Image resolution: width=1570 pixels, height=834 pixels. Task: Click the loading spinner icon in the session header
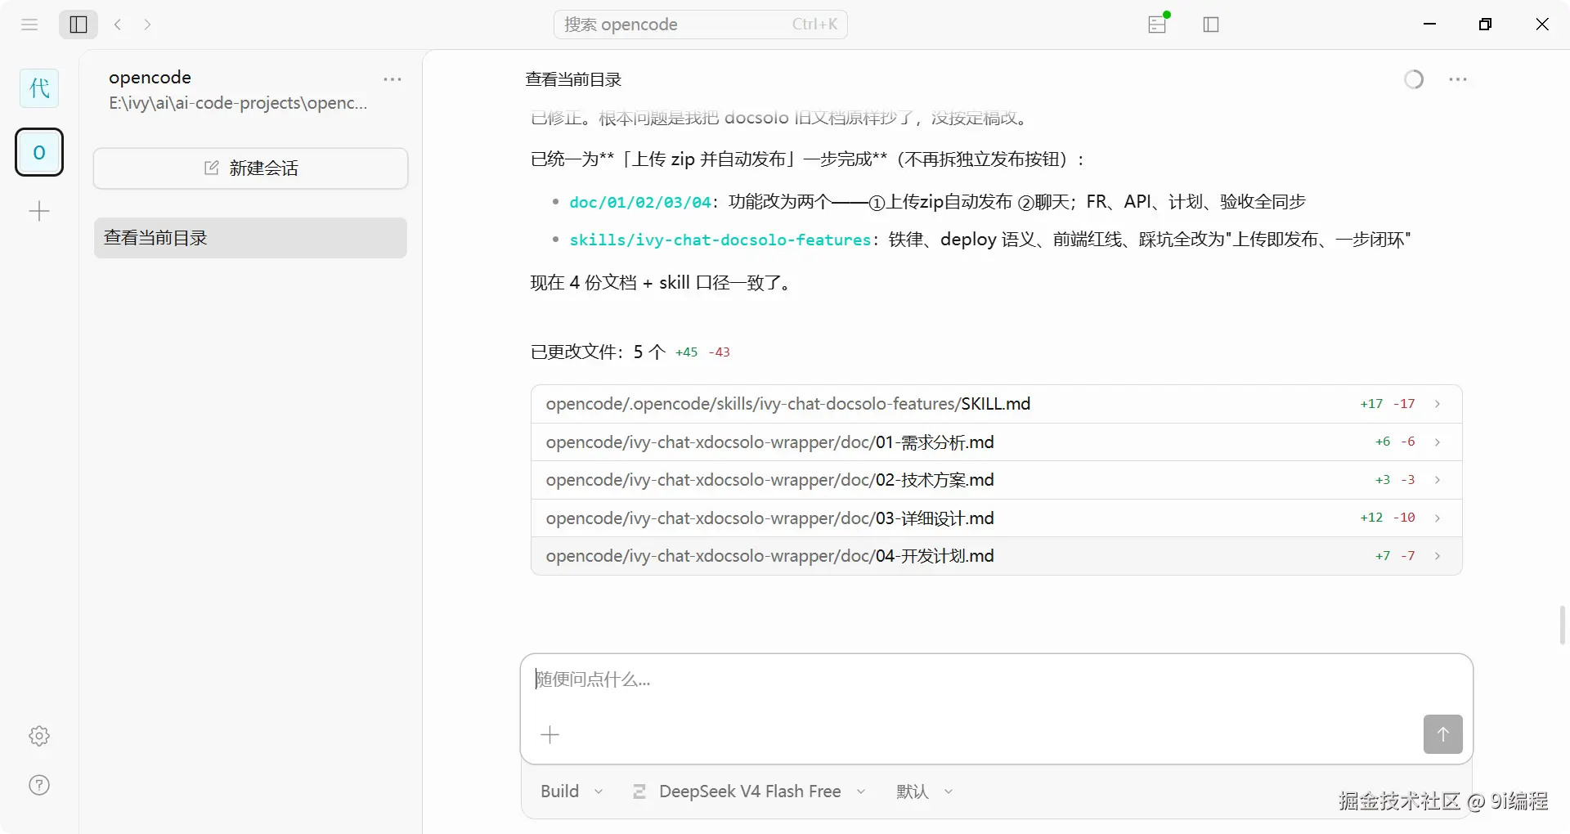click(x=1414, y=79)
